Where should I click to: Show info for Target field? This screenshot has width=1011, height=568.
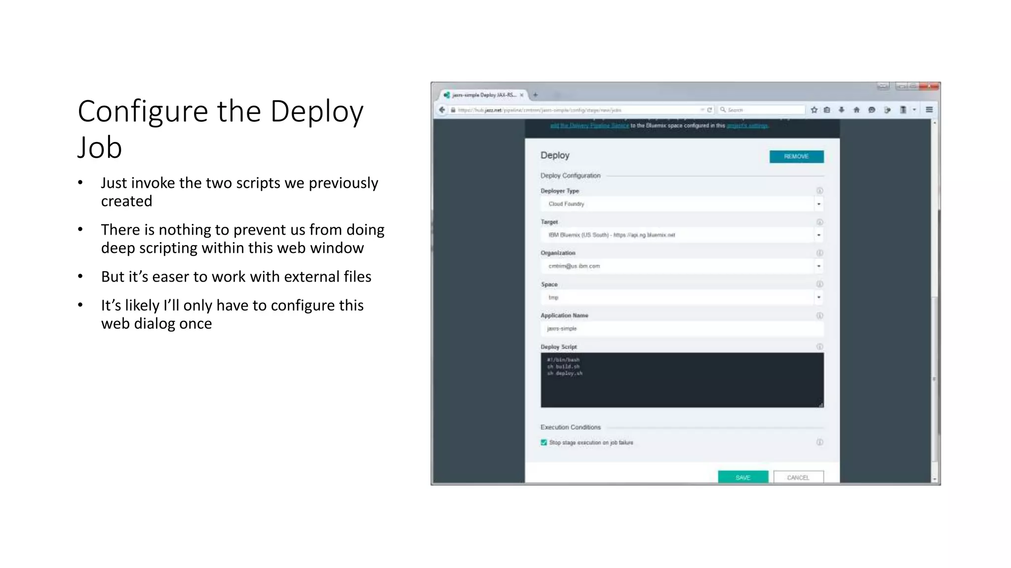(819, 222)
